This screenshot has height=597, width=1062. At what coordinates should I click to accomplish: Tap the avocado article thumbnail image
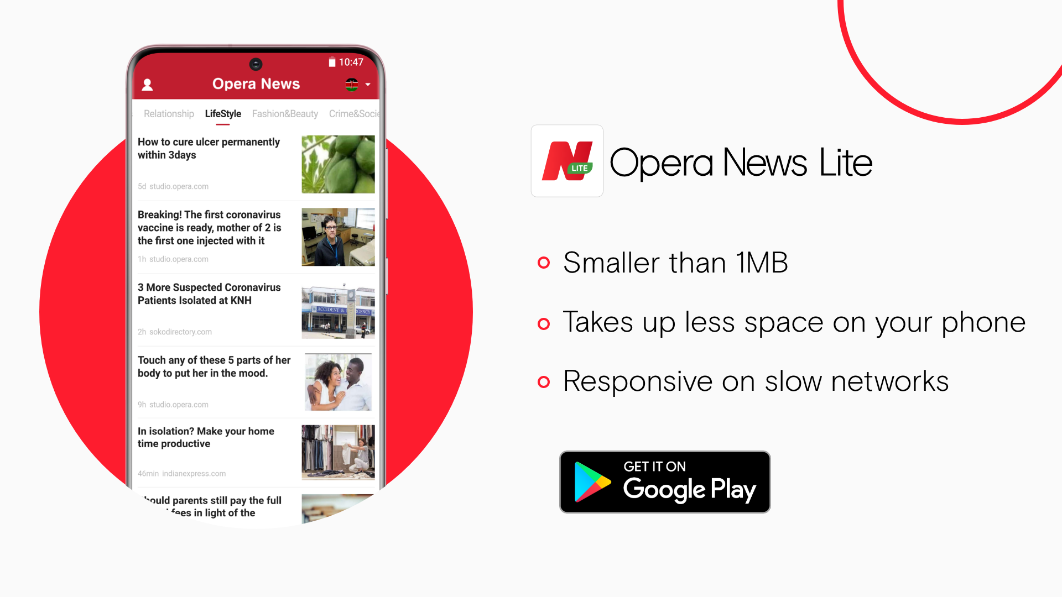(339, 163)
